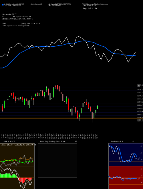The height and width of the screenshot is (189, 143).
Task: Click the red-background RSI chart
Action: pyautogui.click(x=126, y=178)
